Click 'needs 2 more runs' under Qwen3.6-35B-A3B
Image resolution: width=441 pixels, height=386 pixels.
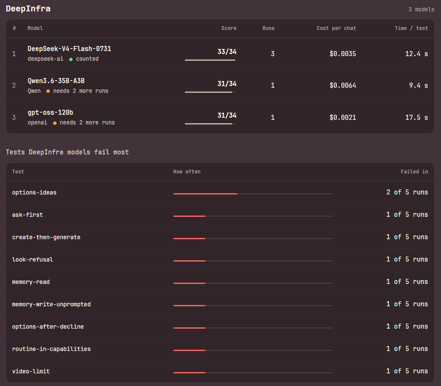(81, 91)
